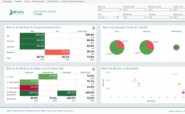Click red slice of Error pie chart
The height and width of the screenshot is (114, 185).
(120, 44)
